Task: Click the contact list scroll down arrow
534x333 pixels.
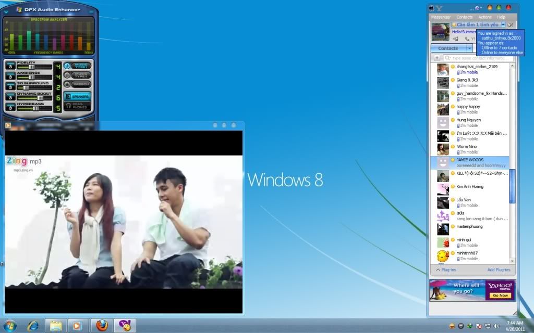Action: (x=512, y=261)
